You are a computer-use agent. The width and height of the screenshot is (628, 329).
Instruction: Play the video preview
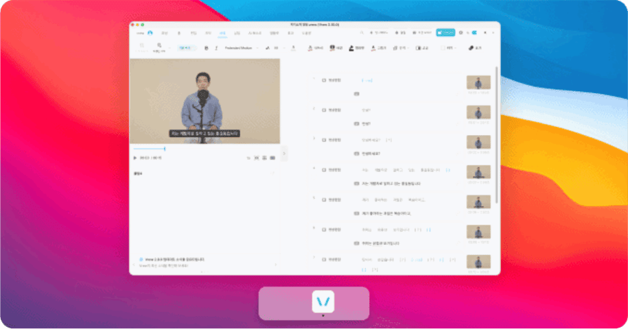(135, 158)
